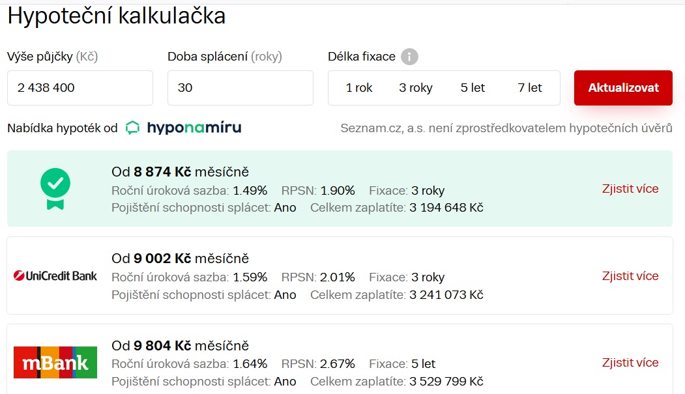
Task: Click the Hypoteční kalkulačka heading
Action: pos(117,16)
